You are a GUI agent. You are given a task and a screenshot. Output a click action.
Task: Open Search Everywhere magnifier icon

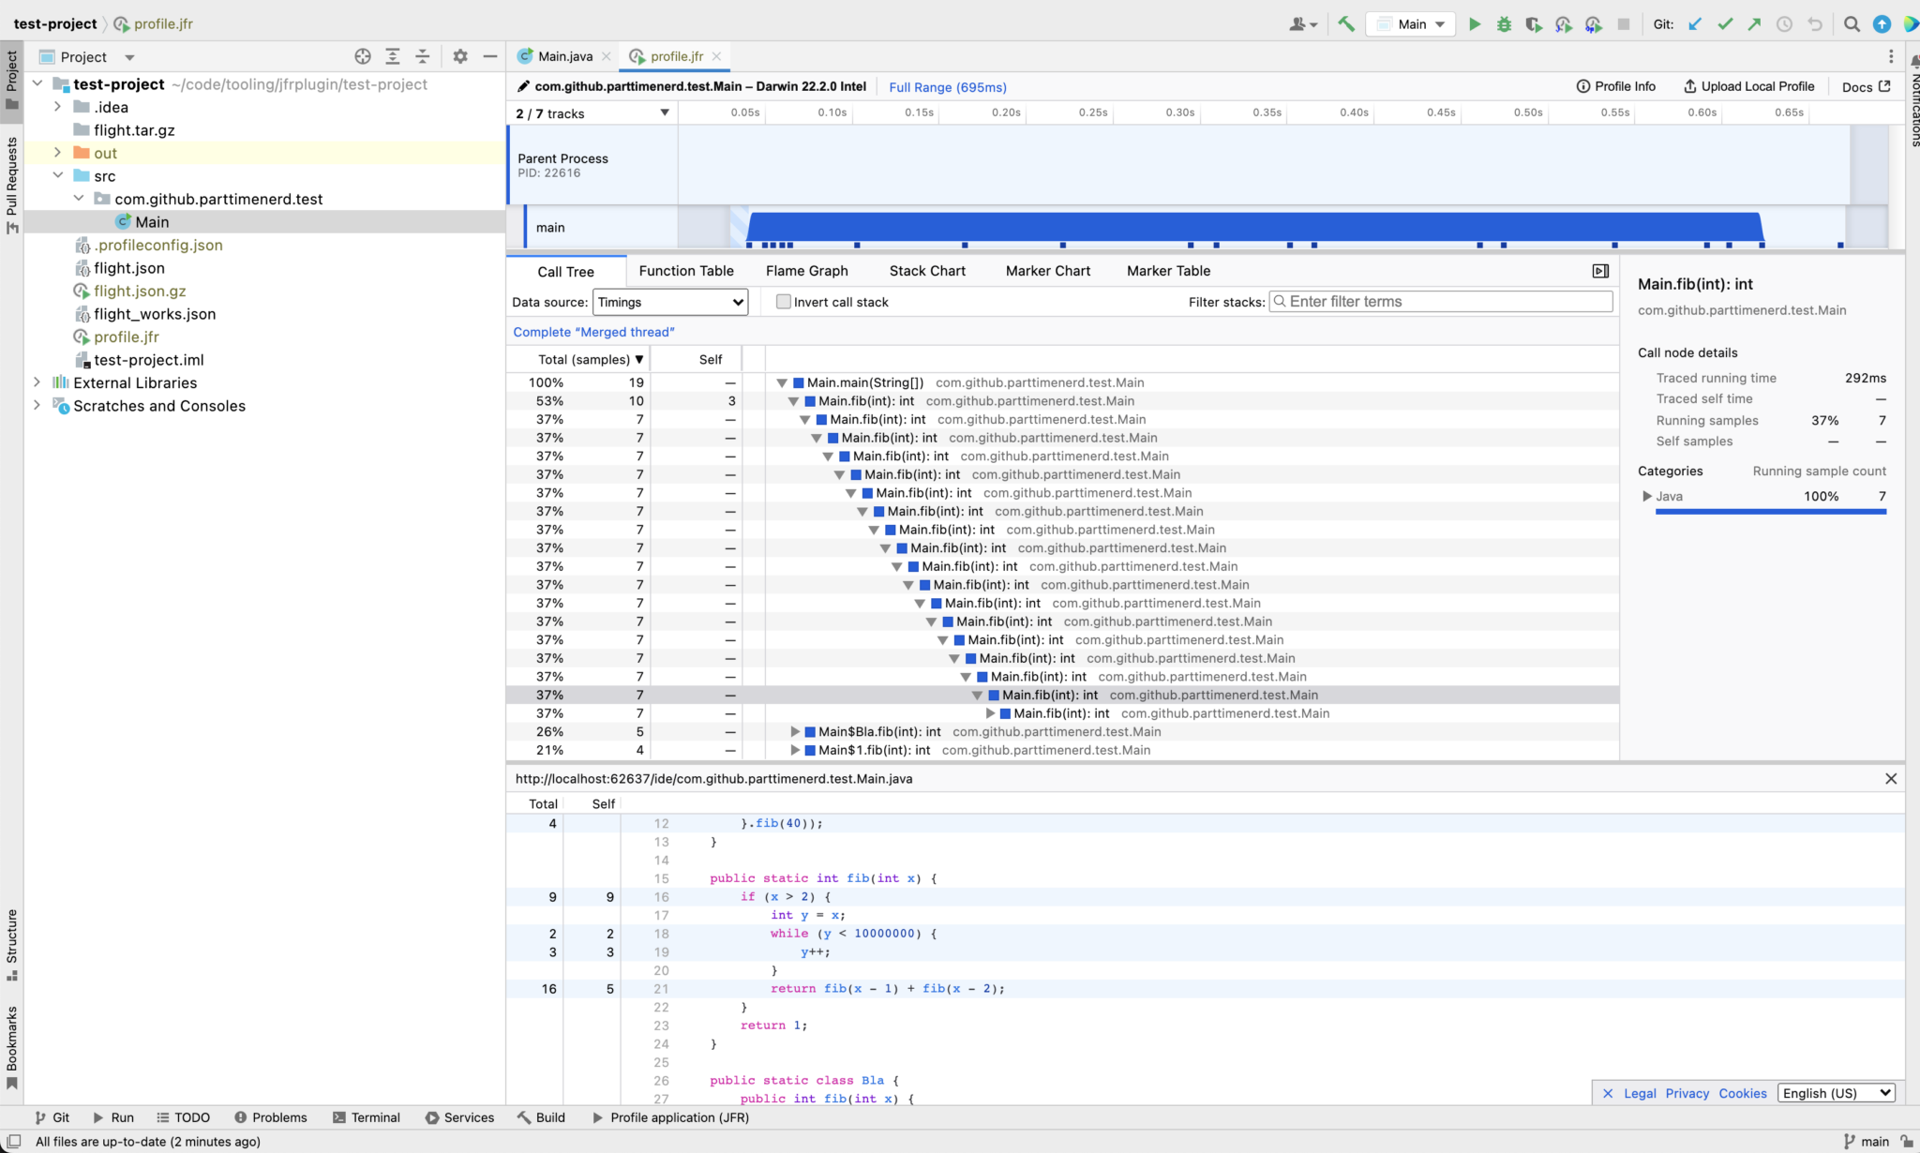[1852, 24]
